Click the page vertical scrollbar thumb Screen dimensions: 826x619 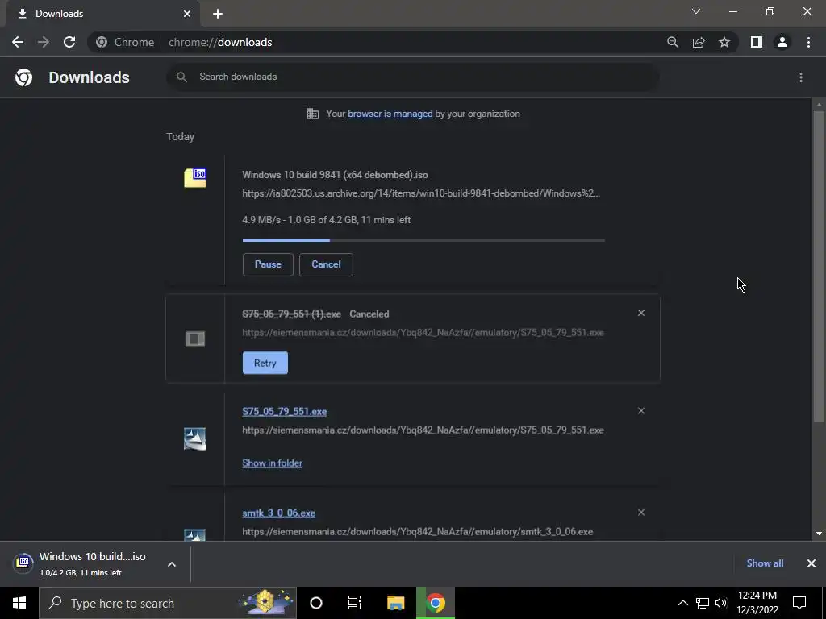(819, 266)
